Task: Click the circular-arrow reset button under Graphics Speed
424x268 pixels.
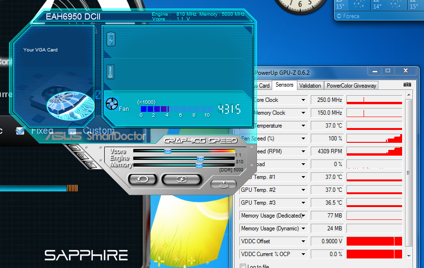Action: [142, 179]
